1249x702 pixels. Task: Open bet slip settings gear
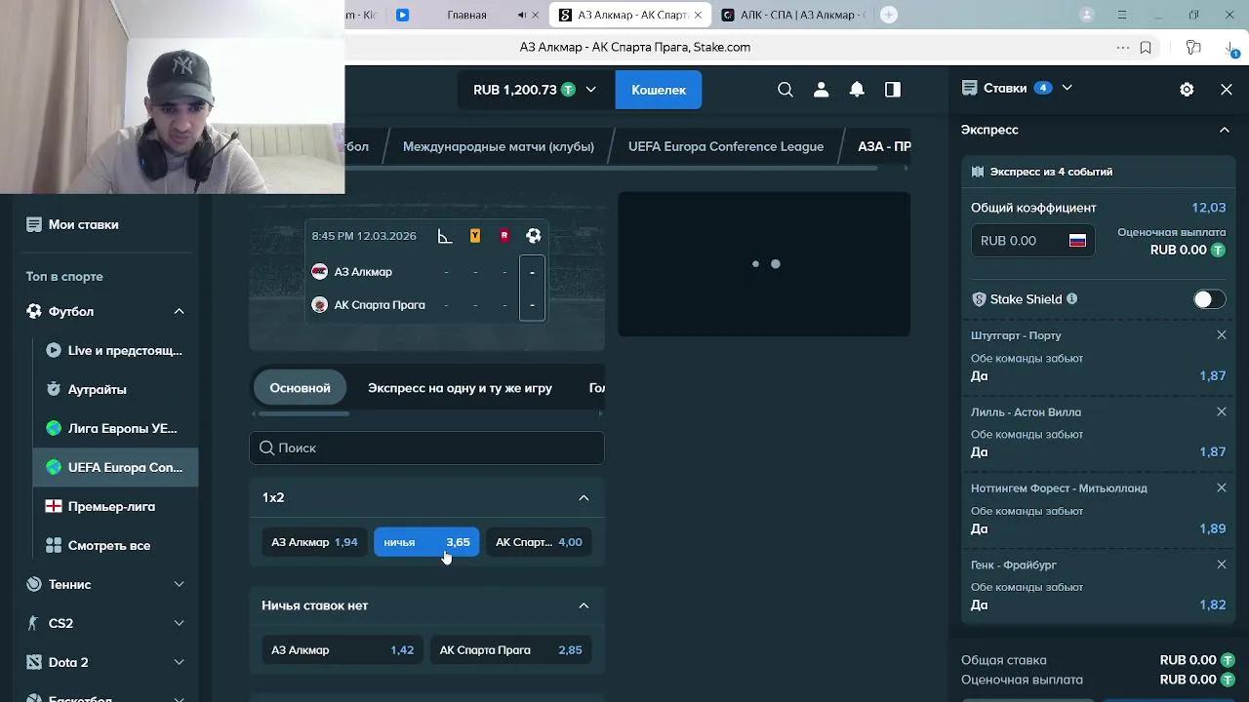coord(1187,89)
